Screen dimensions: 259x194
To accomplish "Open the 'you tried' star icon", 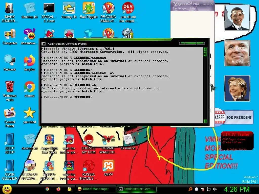I will [x=29, y=115].
